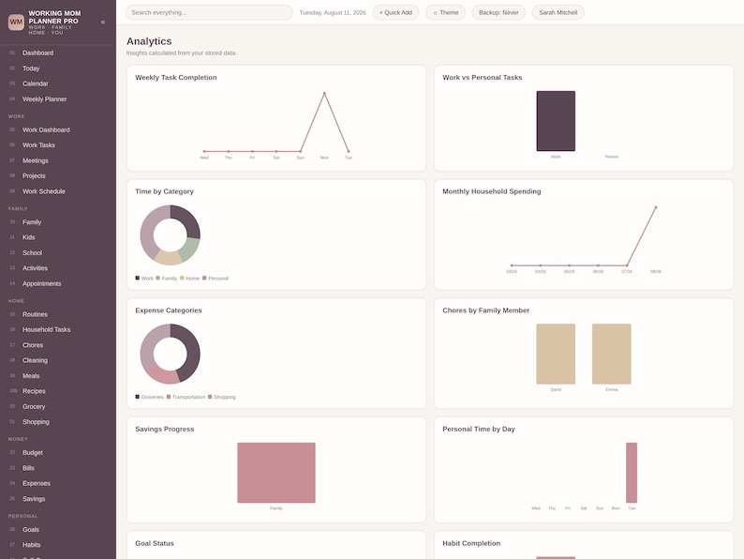Click the Goal Status card title
The image size is (744, 559).
coord(155,543)
